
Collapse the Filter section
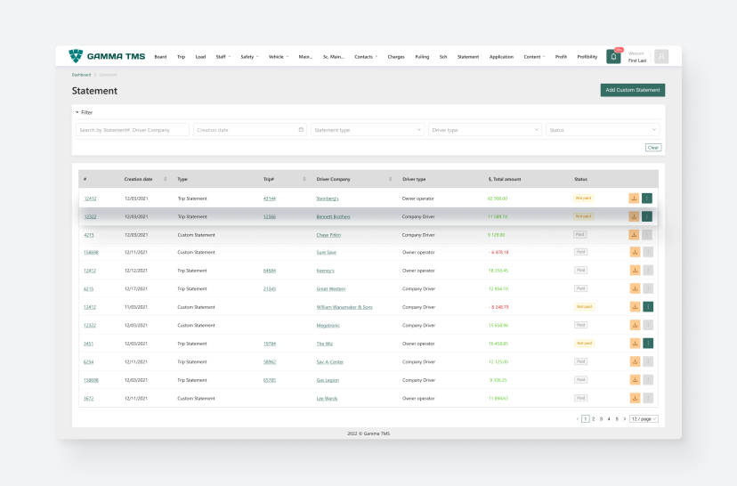(77, 112)
